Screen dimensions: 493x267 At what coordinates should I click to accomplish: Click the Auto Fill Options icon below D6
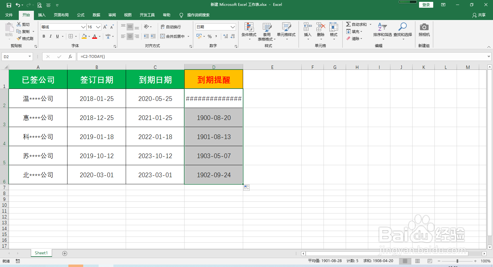click(246, 187)
